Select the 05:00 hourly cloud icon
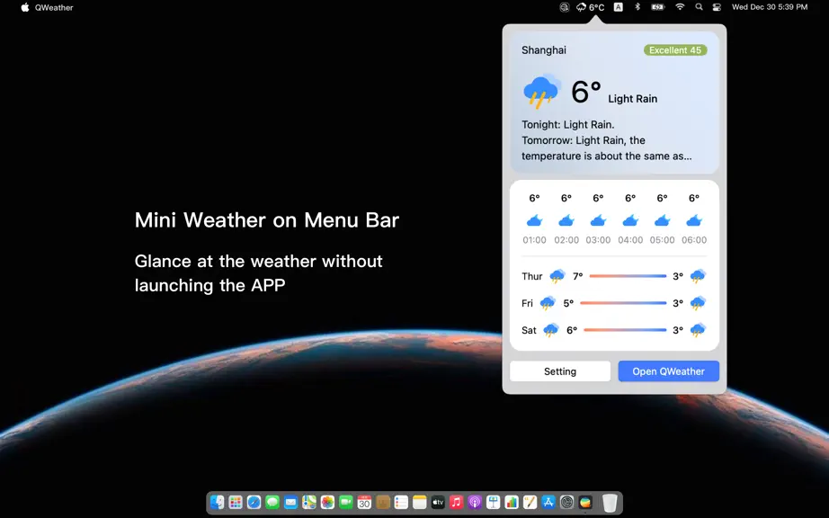The width and height of the screenshot is (829, 518). [x=662, y=220]
